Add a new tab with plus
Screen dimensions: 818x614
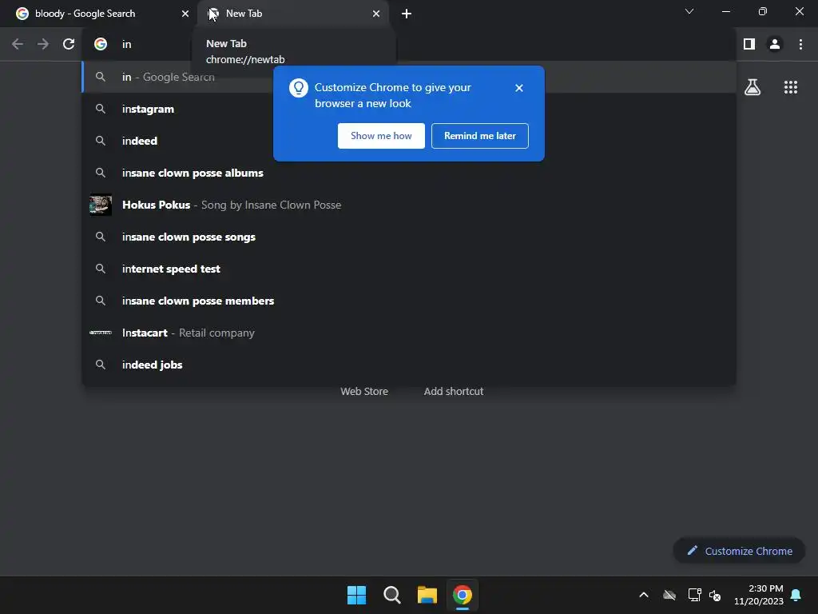407,14
